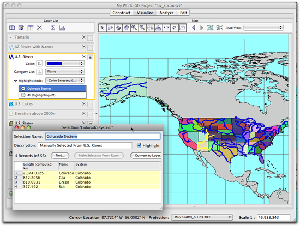Activate the zoom in magnifier tool

[134, 28]
